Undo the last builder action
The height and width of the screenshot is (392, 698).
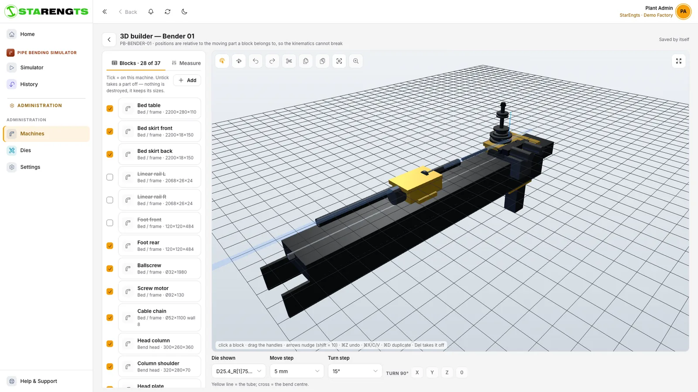point(256,61)
